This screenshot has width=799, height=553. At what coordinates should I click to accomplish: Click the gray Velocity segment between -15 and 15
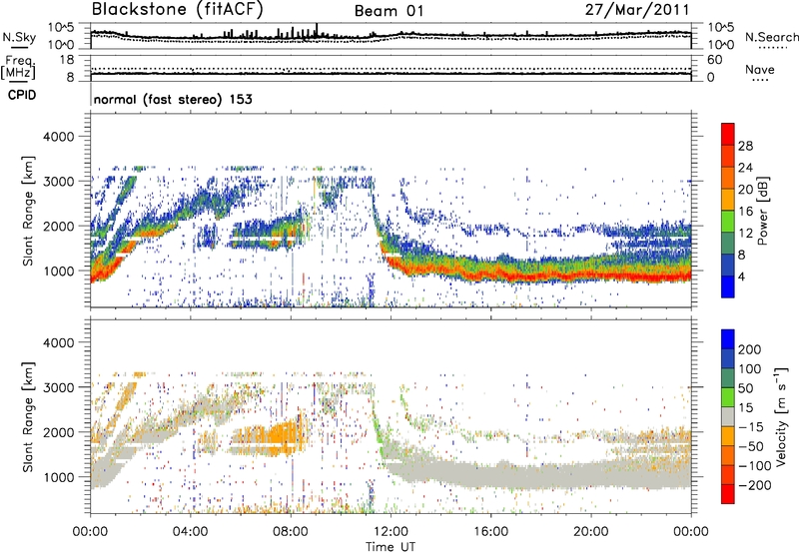coord(728,417)
